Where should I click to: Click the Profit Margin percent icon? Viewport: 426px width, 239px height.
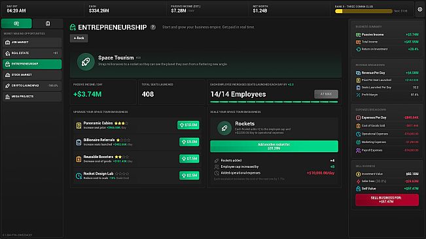[x=358, y=95]
